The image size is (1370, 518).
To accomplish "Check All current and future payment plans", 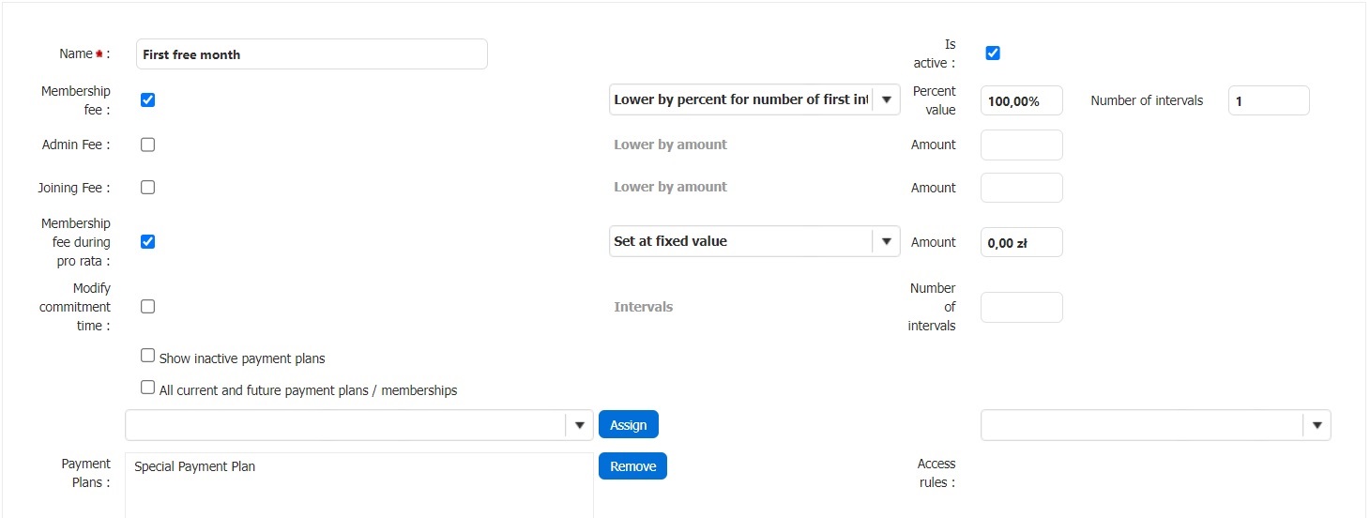I will 147,388.
